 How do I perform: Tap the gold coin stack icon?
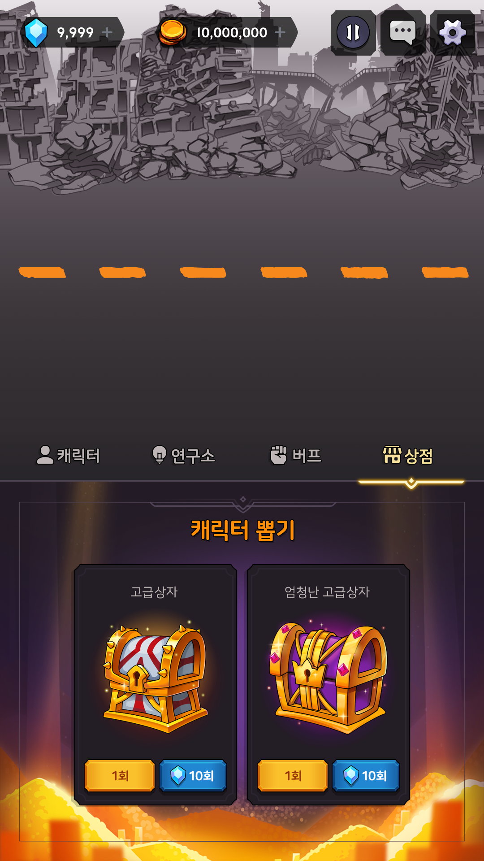pyautogui.click(x=173, y=32)
